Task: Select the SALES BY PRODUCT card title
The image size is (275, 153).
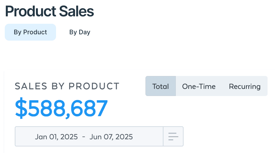Action: point(67,86)
